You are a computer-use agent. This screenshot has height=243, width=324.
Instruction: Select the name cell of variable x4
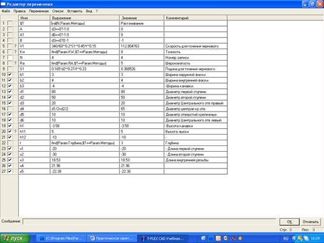click(x=34, y=166)
